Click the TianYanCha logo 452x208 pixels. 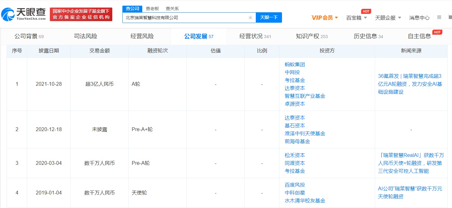pos(24,14)
